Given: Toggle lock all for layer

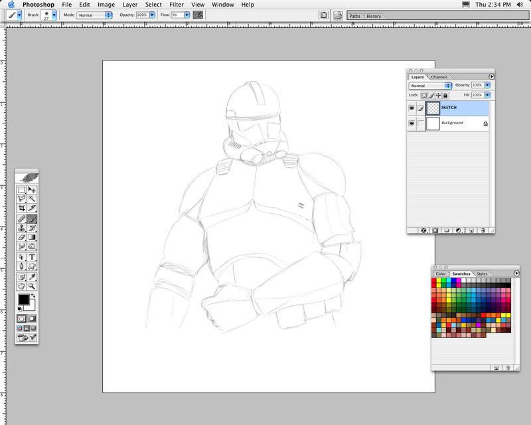Looking at the screenshot, I should click(x=445, y=95).
